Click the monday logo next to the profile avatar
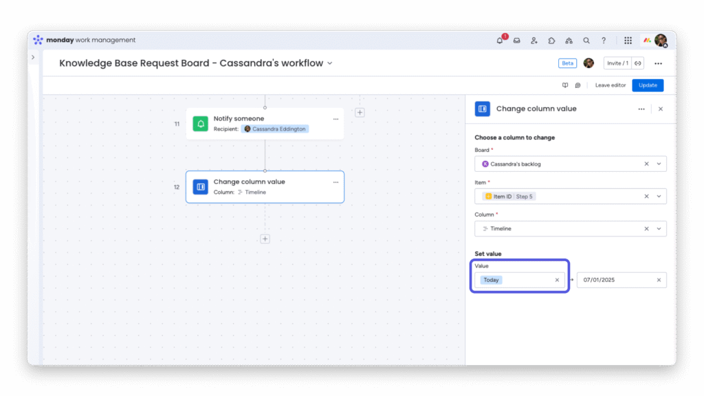Screen dimensions: 704x396 [x=646, y=41]
